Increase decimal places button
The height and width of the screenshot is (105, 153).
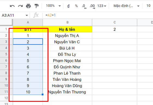(x=92, y=6)
